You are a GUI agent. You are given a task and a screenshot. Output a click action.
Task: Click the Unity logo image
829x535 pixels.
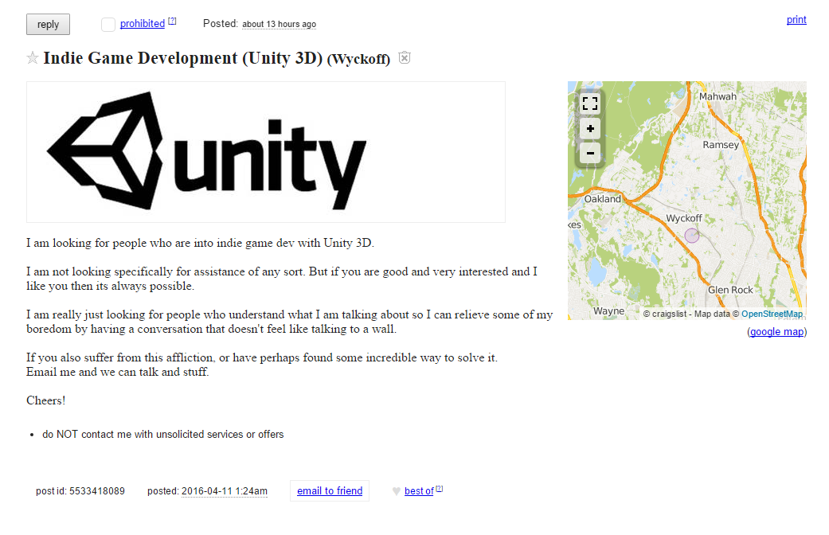pyautogui.click(x=266, y=152)
